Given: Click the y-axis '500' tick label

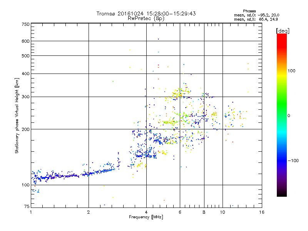Looking at the screenshot, I should tap(25, 56).
